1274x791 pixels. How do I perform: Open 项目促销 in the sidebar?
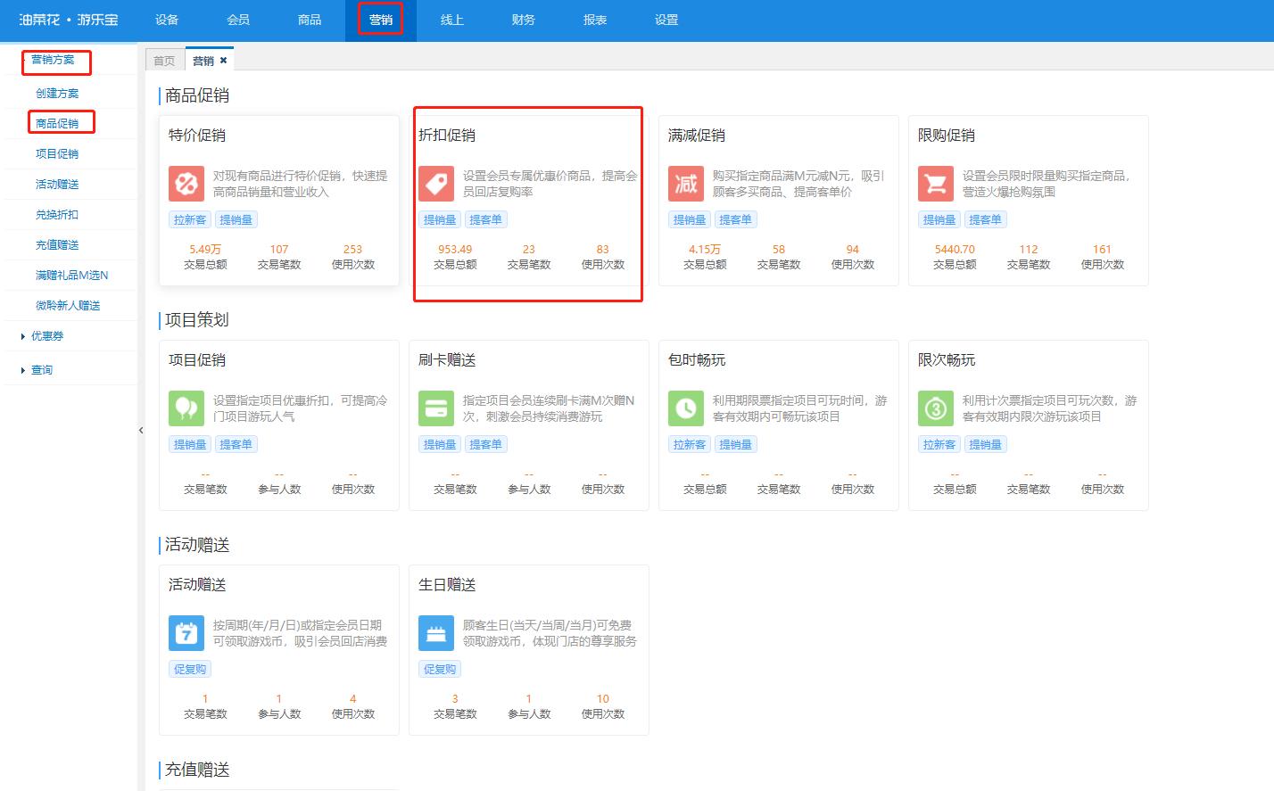[57, 154]
